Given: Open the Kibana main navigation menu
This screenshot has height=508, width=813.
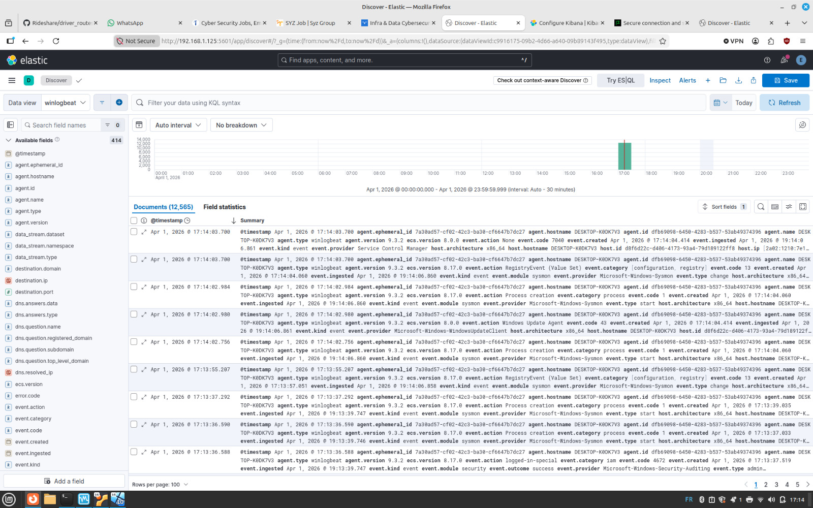Looking at the screenshot, I should tap(12, 80).
